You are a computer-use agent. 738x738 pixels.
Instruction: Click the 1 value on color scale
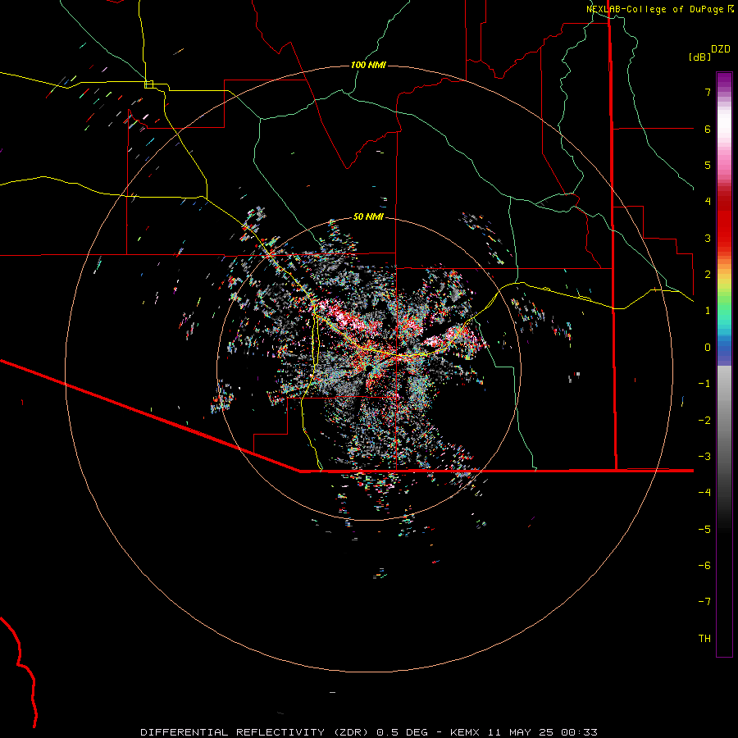click(708, 311)
